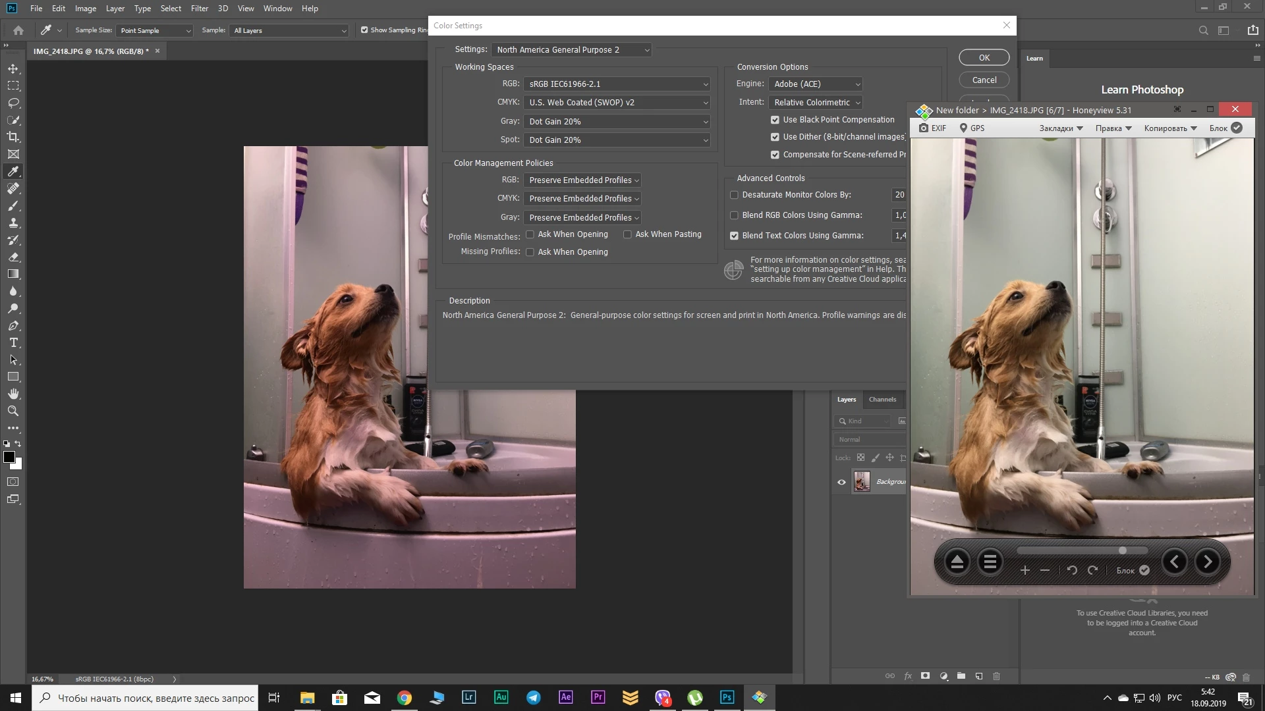Select the Horizontal Type tool
Viewport: 1265px width, 711px height.
point(13,343)
